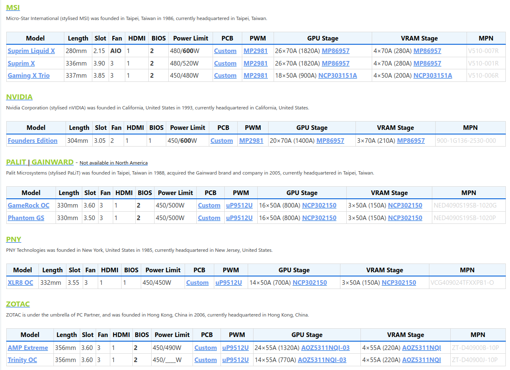Click the Custom PCB link for Suprim Liquid X
510x370 pixels.
coord(225,51)
